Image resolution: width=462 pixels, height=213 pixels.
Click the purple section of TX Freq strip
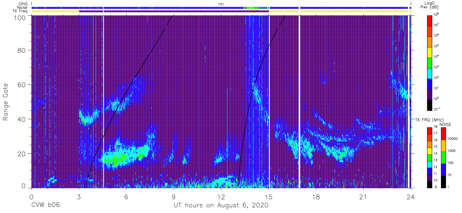174,11
